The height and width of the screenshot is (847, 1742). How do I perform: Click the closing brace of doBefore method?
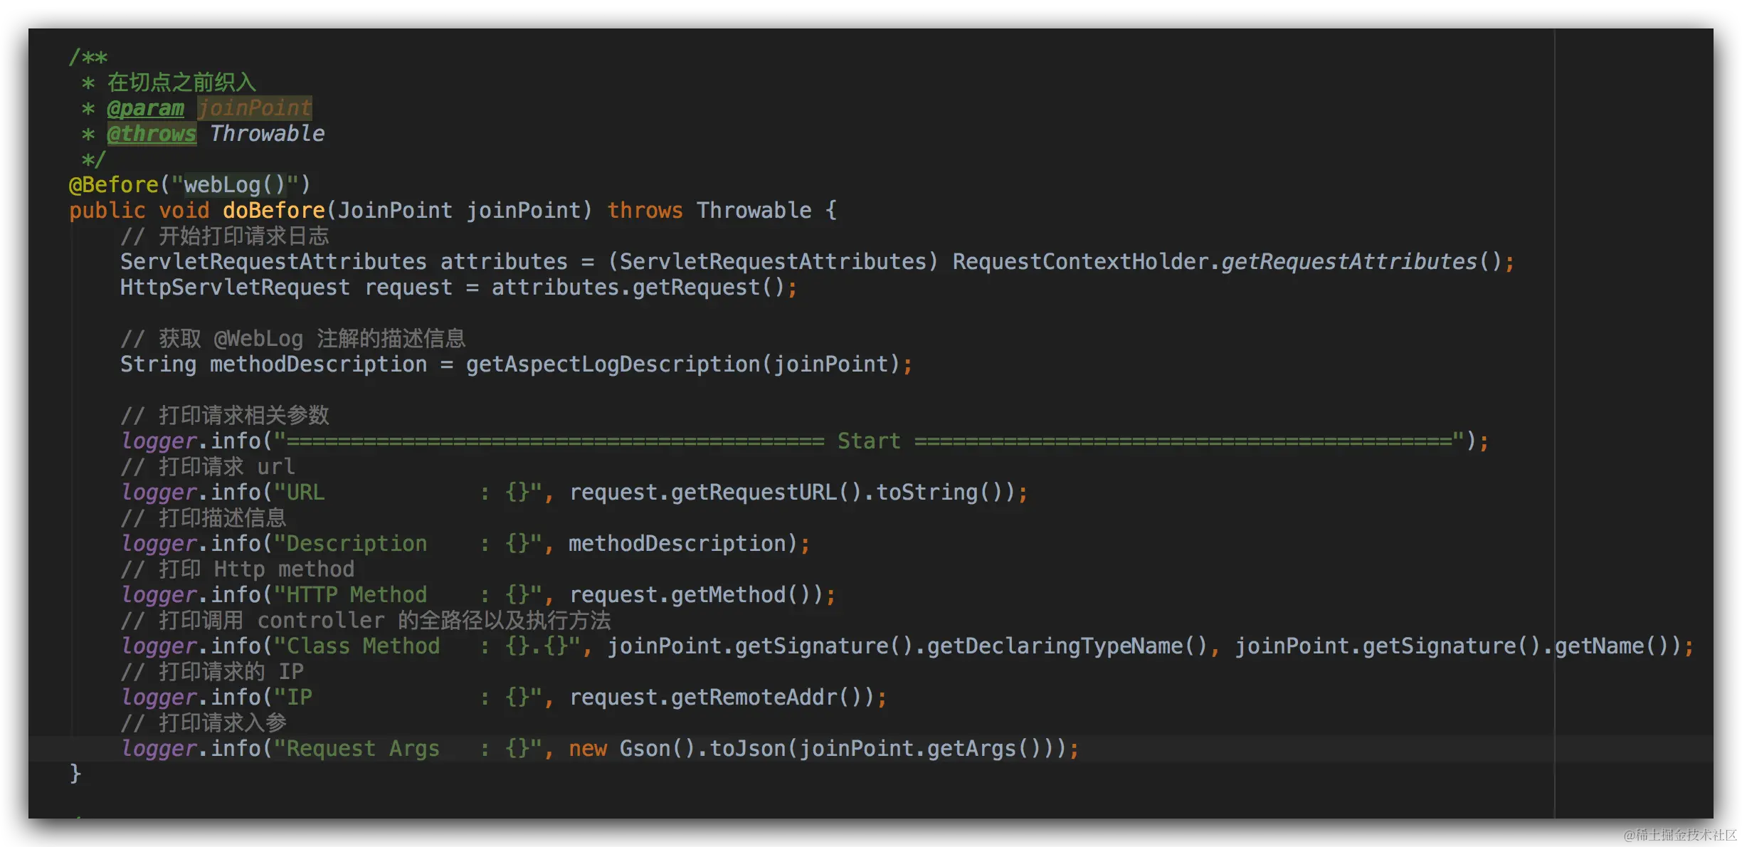(75, 774)
